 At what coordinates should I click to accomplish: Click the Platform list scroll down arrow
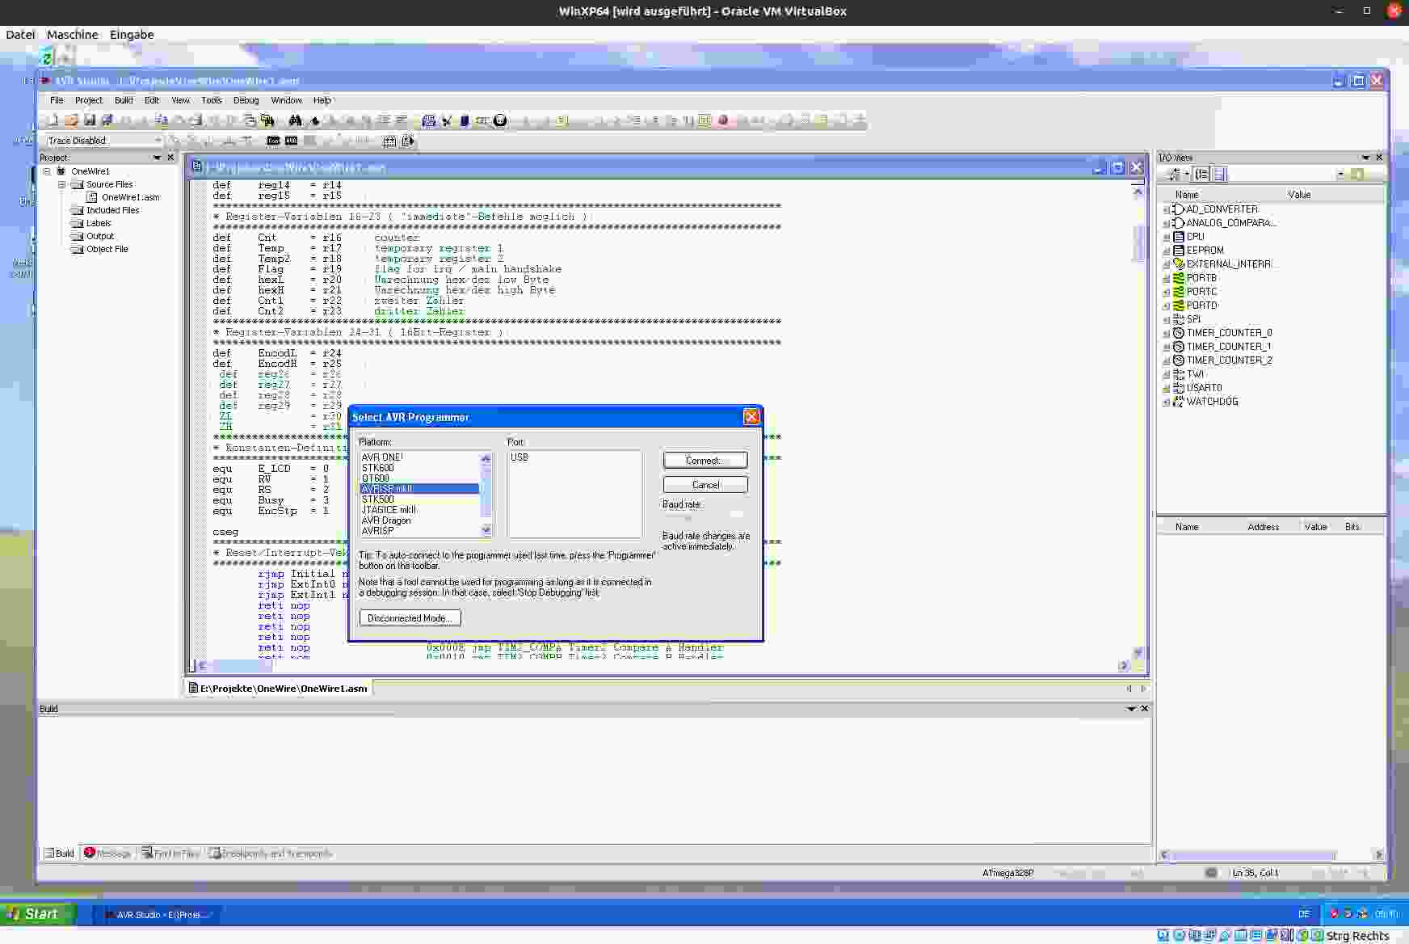(486, 530)
